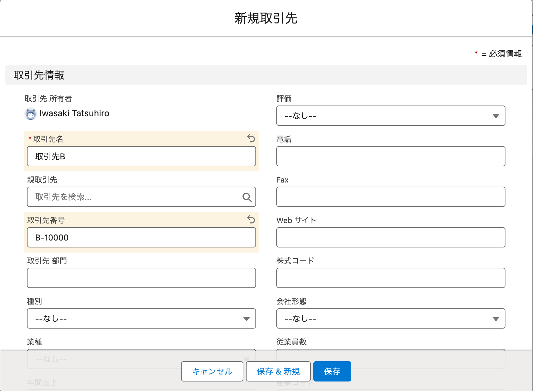Click the 取引先番号 field showing B-10000
533x391 pixels.
click(x=141, y=238)
